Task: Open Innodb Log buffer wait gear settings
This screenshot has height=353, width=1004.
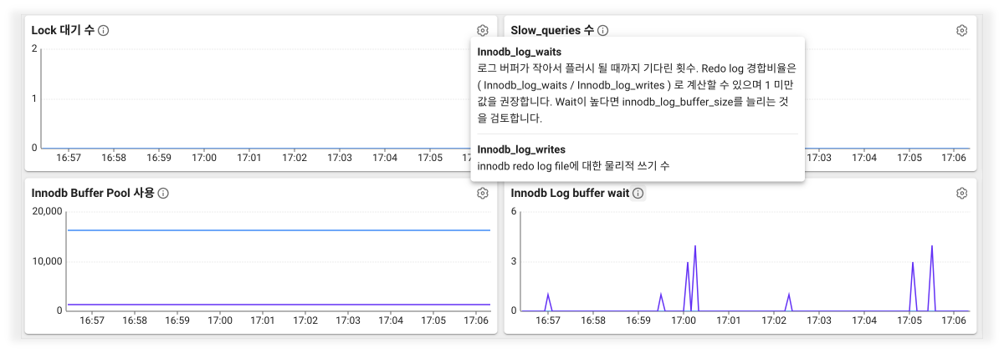Action: 962,194
